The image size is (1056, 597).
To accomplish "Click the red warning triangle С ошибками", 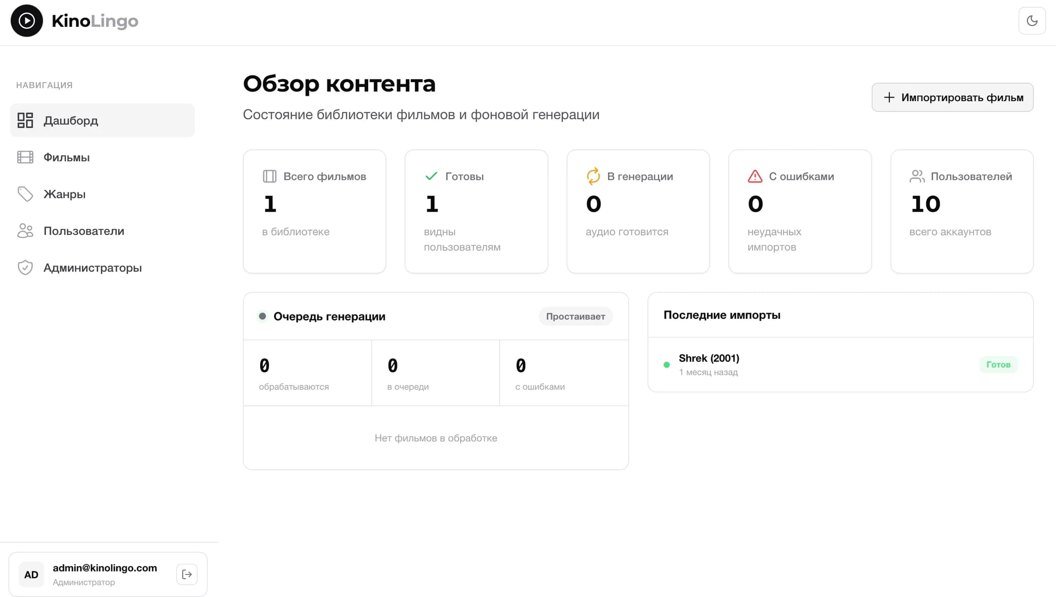I will click(x=755, y=176).
